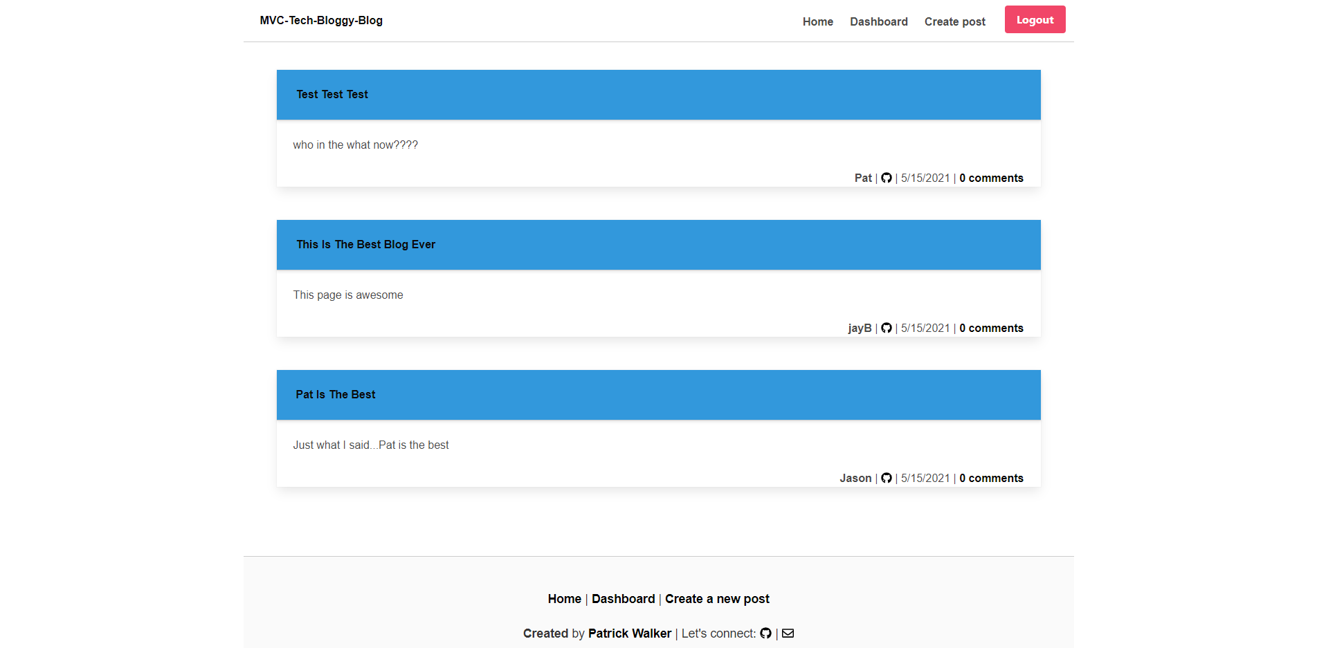Open the 'Pat Is The Best' post

point(336,395)
